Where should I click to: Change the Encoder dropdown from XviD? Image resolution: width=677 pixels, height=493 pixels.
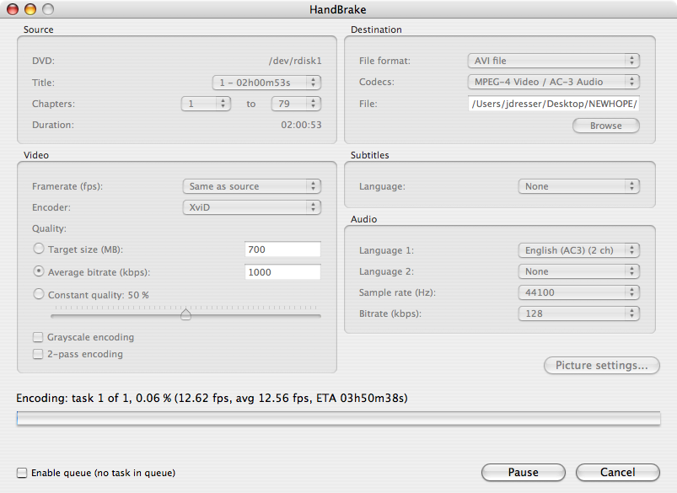[x=251, y=206]
